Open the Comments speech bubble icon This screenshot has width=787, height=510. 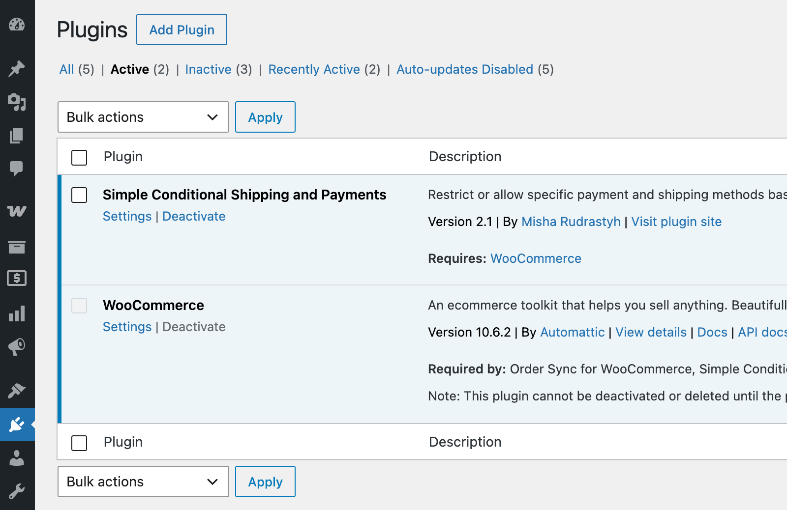click(x=17, y=169)
